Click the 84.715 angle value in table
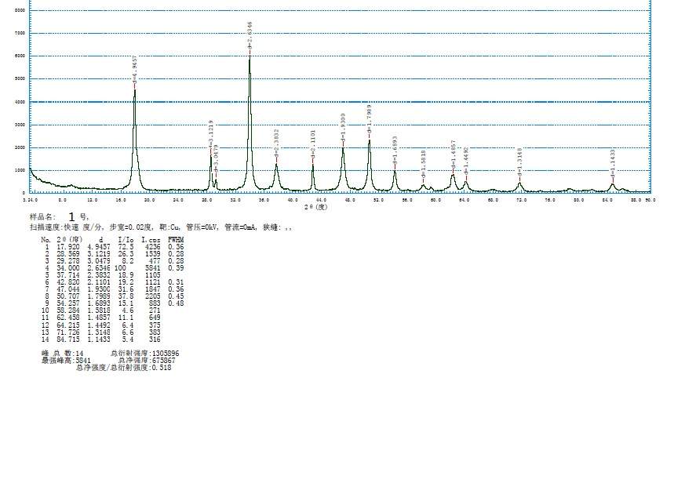 click(x=68, y=340)
